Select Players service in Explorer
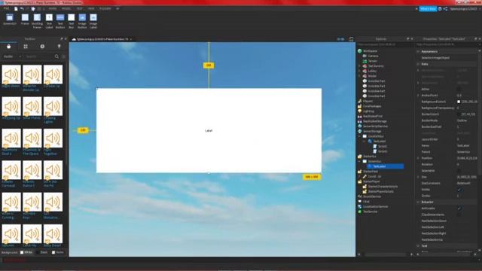 point(368,101)
